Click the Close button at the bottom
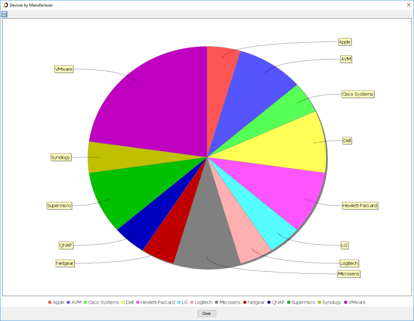The width and height of the screenshot is (414, 321). point(207,313)
